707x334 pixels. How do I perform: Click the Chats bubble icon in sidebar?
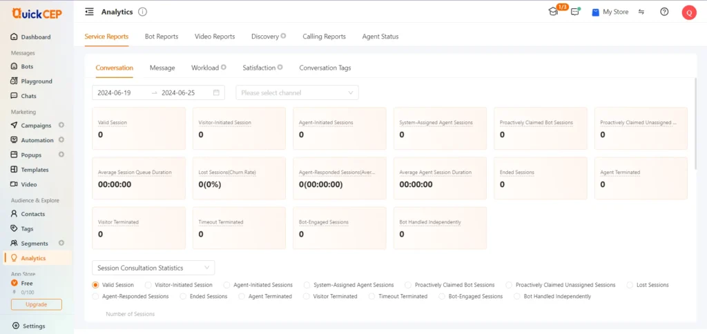tap(14, 96)
